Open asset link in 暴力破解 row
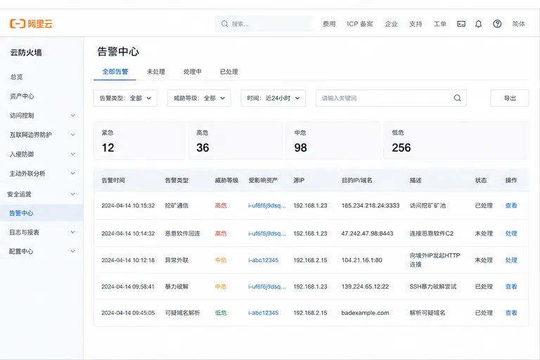 click(x=267, y=287)
